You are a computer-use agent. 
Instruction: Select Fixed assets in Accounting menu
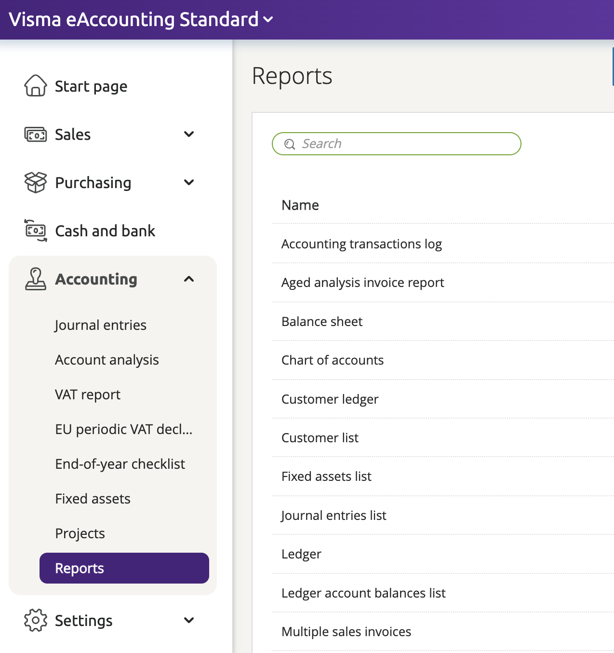tap(93, 499)
